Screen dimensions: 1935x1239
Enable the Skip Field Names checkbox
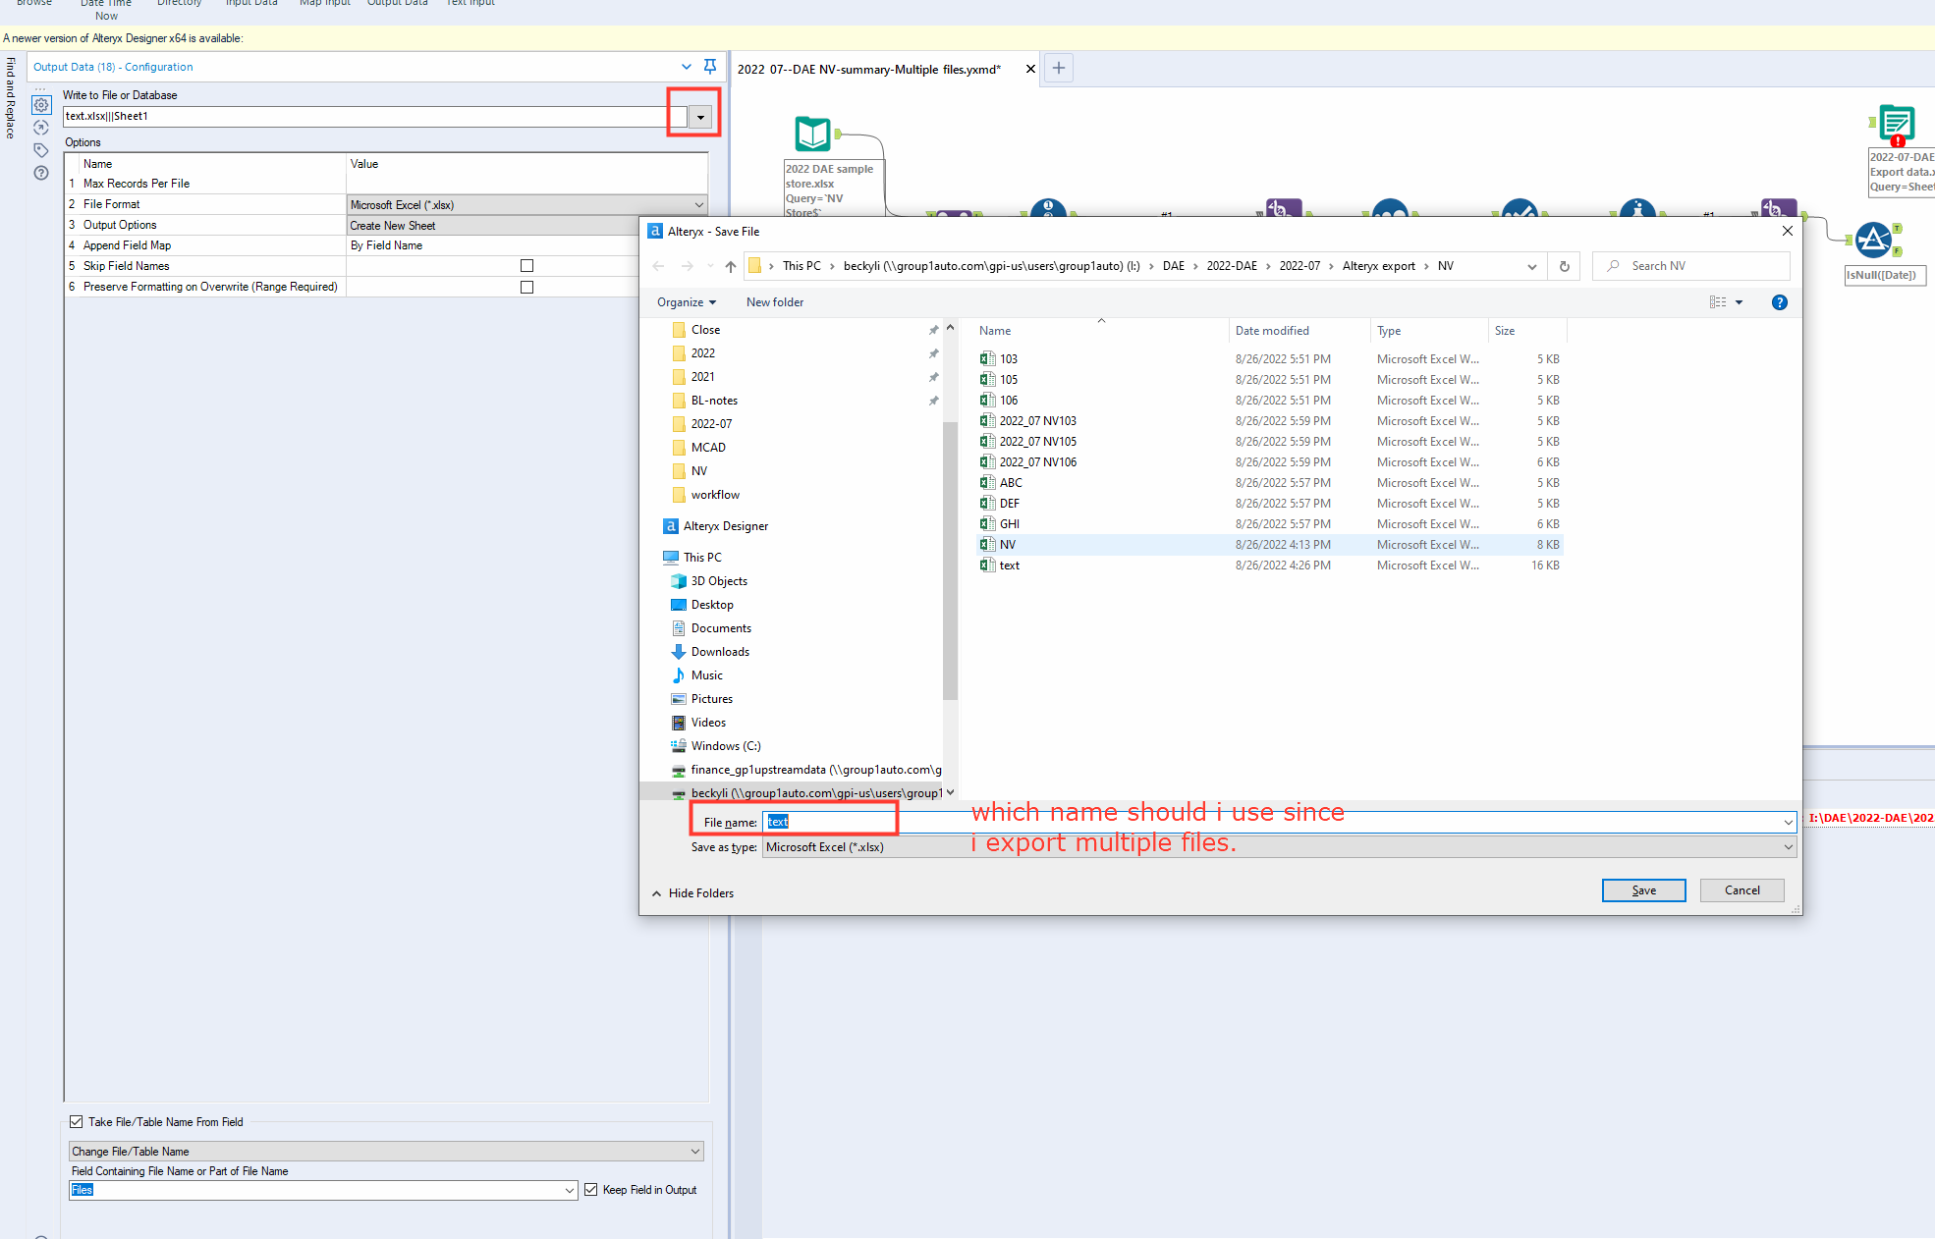(x=527, y=265)
